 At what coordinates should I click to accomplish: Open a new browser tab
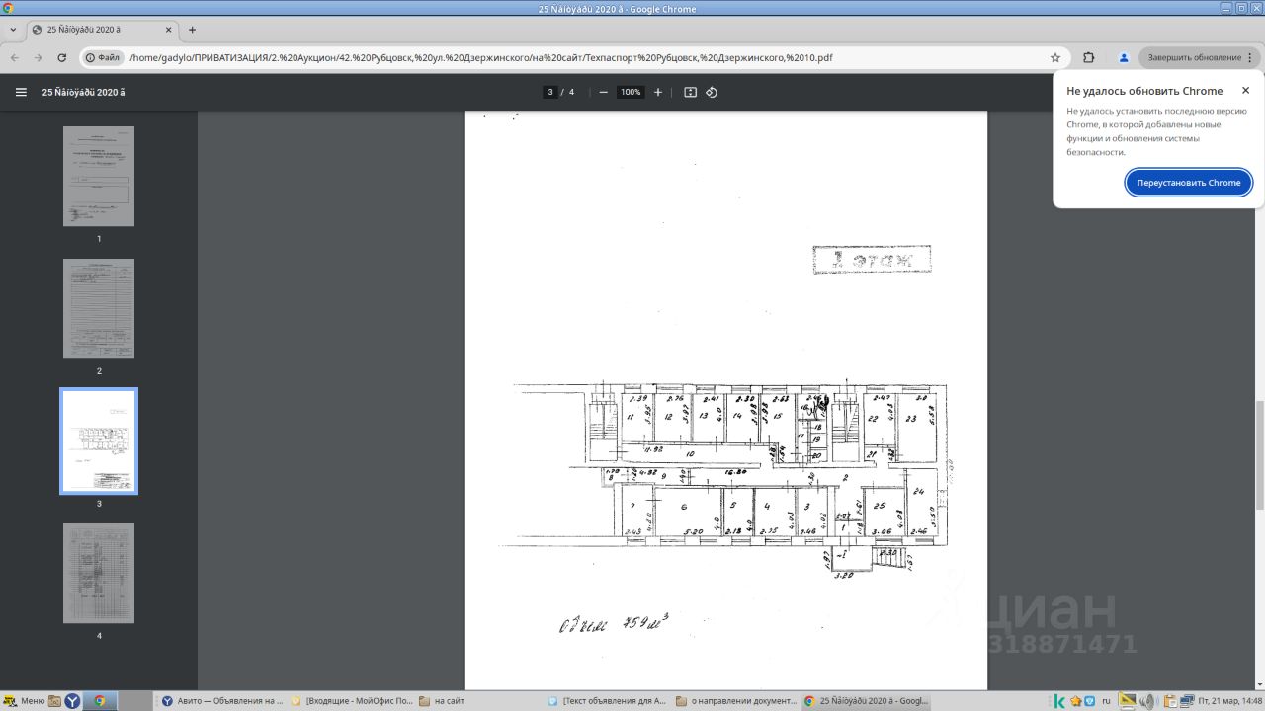(192, 30)
